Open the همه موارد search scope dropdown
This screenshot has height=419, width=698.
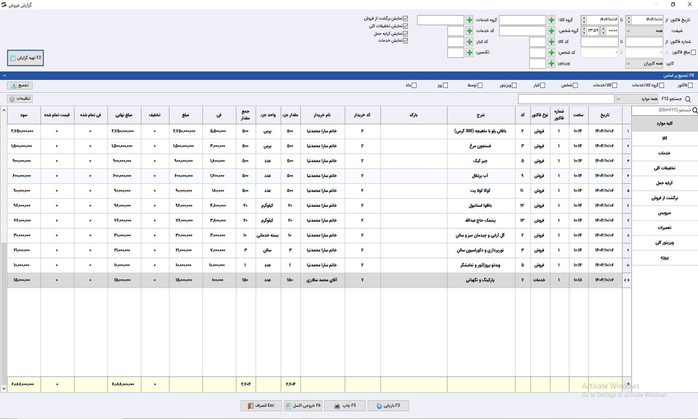(x=637, y=99)
